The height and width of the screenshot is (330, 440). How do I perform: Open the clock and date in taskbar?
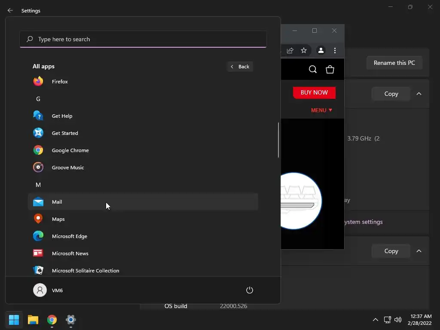420,320
